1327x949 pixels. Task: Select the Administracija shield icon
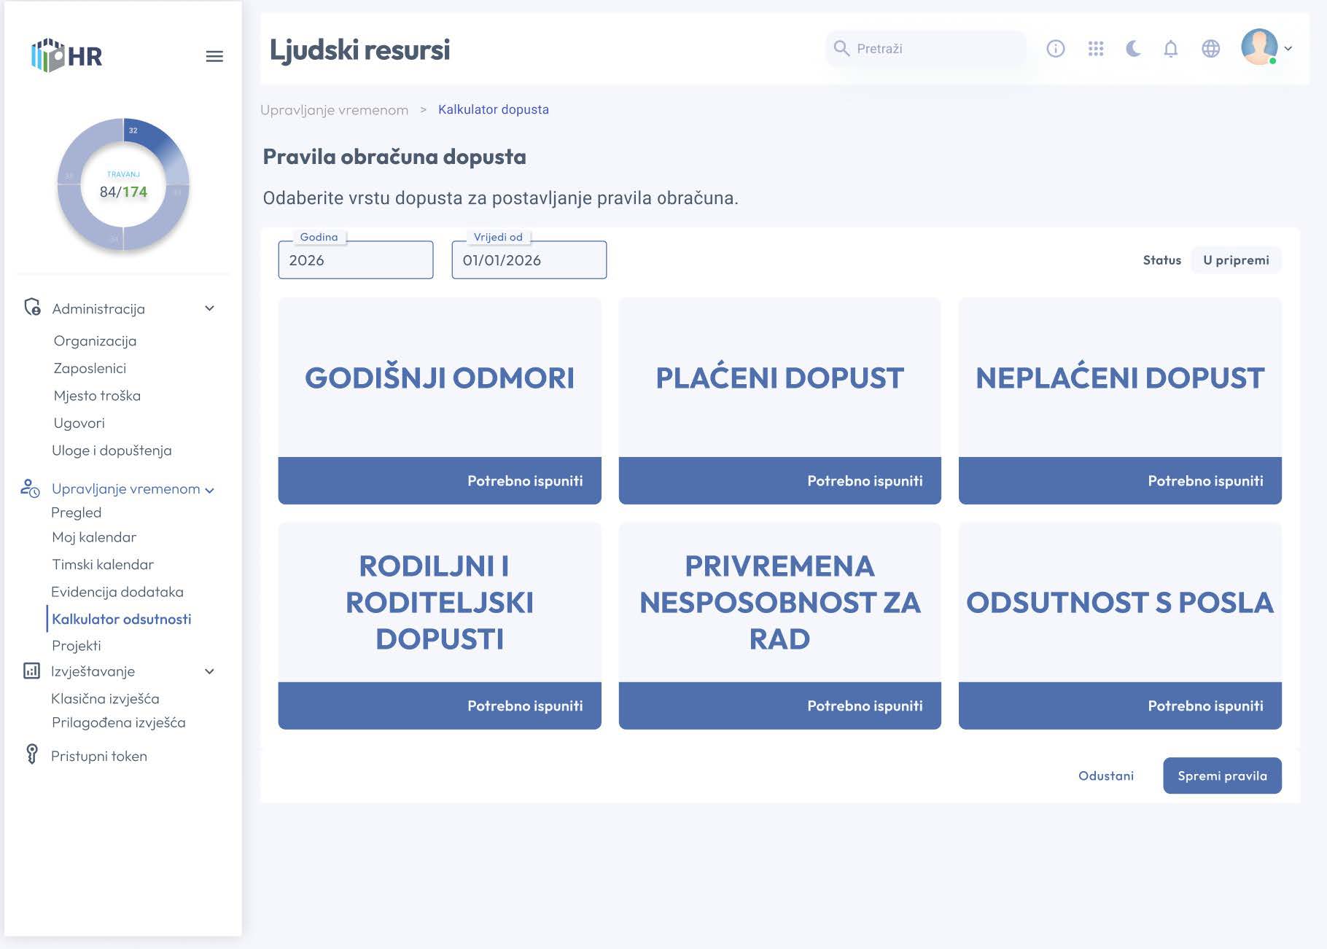point(31,308)
